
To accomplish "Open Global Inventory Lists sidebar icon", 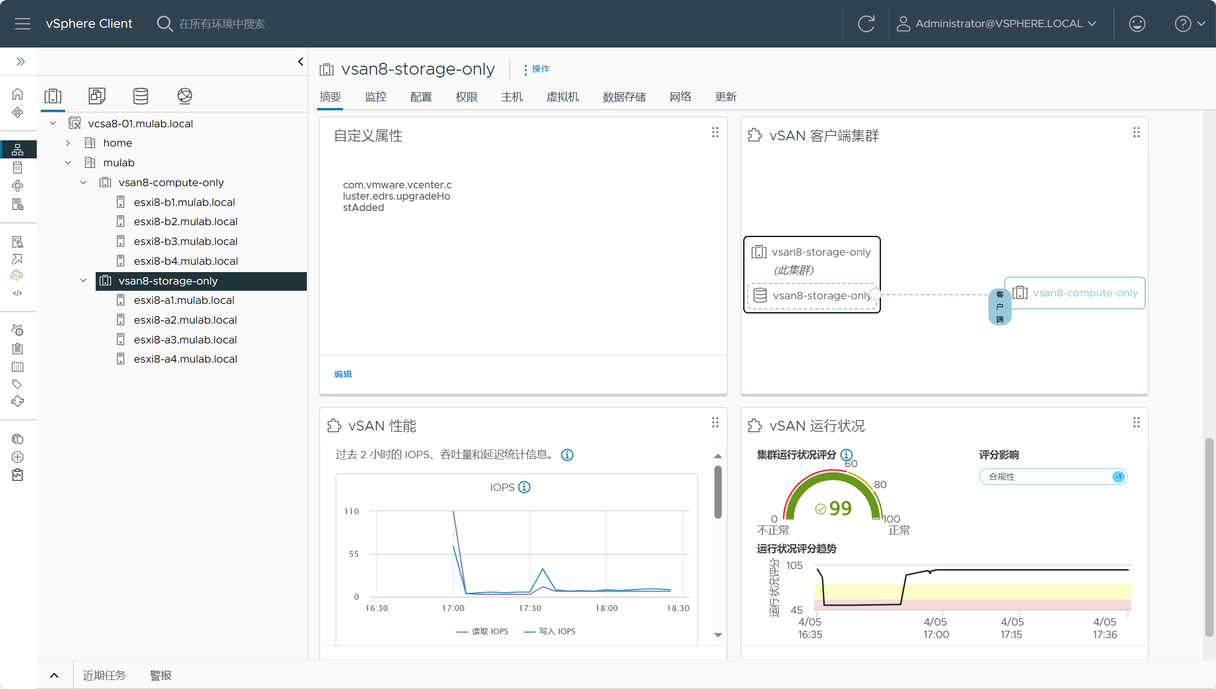I will point(18,204).
